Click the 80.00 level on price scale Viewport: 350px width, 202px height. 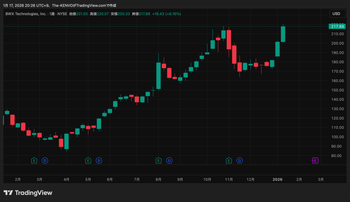click(337, 155)
